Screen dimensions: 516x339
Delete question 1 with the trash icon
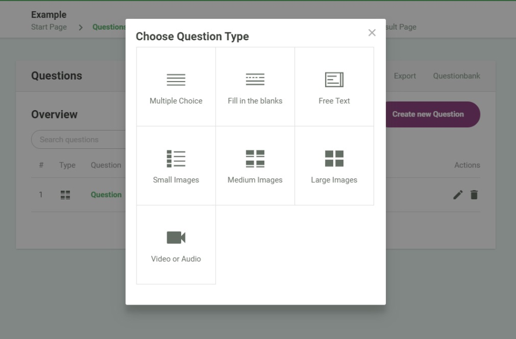click(x=474, y=195)
